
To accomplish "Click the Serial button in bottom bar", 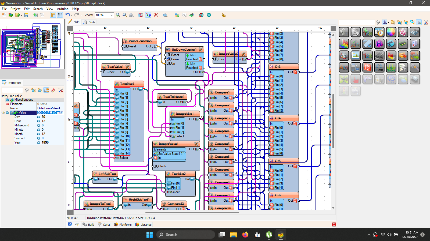I will pyautogui.click(x=104, y=224).
